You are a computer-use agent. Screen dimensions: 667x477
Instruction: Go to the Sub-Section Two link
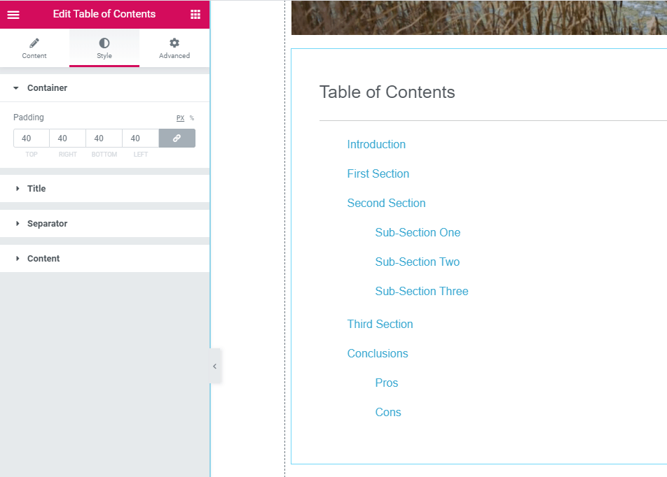418,262
